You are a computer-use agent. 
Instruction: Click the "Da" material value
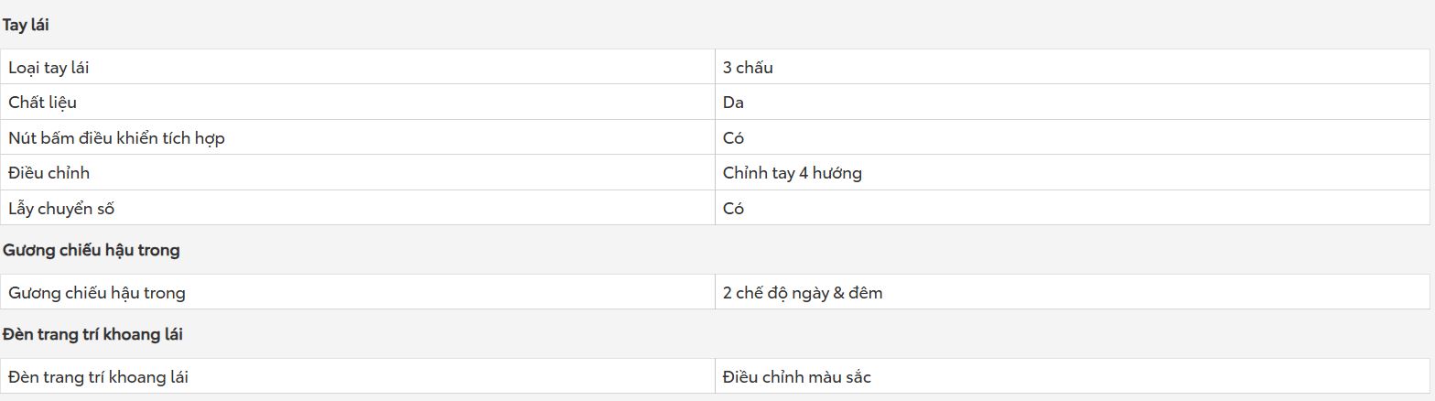pyautogui.click(x=733, y=103)
